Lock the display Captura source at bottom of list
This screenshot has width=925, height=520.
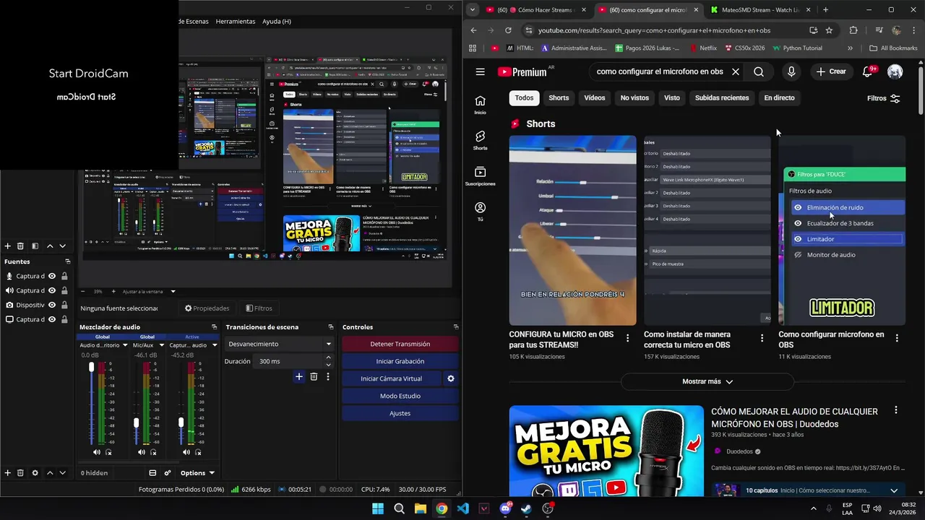coord(64,319)
